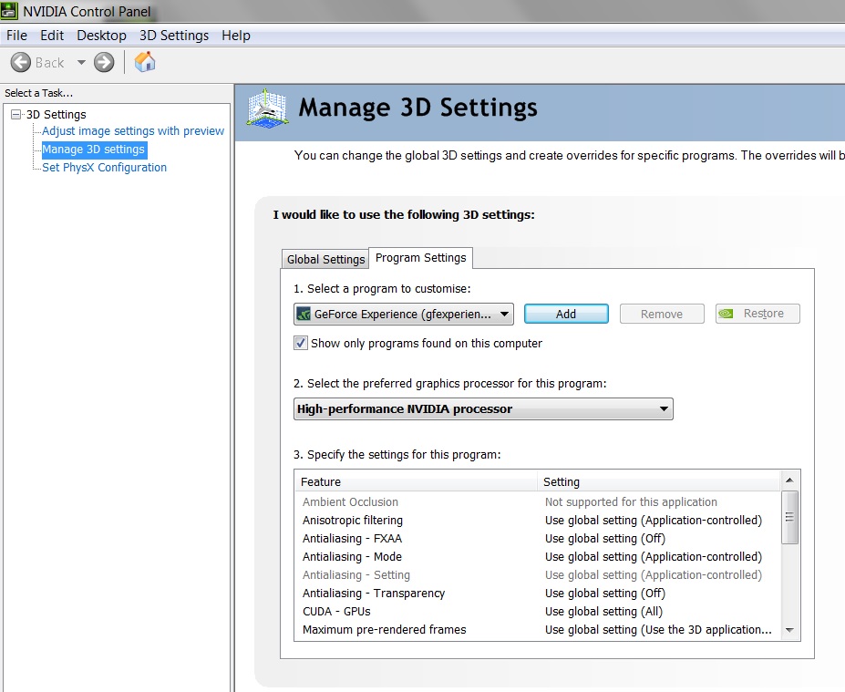Click the settings list scroll up arrow
845x692 pixels.
click(789, 480)
